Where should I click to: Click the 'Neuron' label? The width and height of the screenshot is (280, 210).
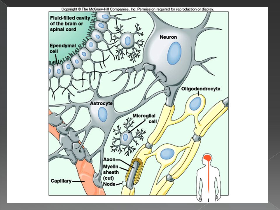[168, 37]
